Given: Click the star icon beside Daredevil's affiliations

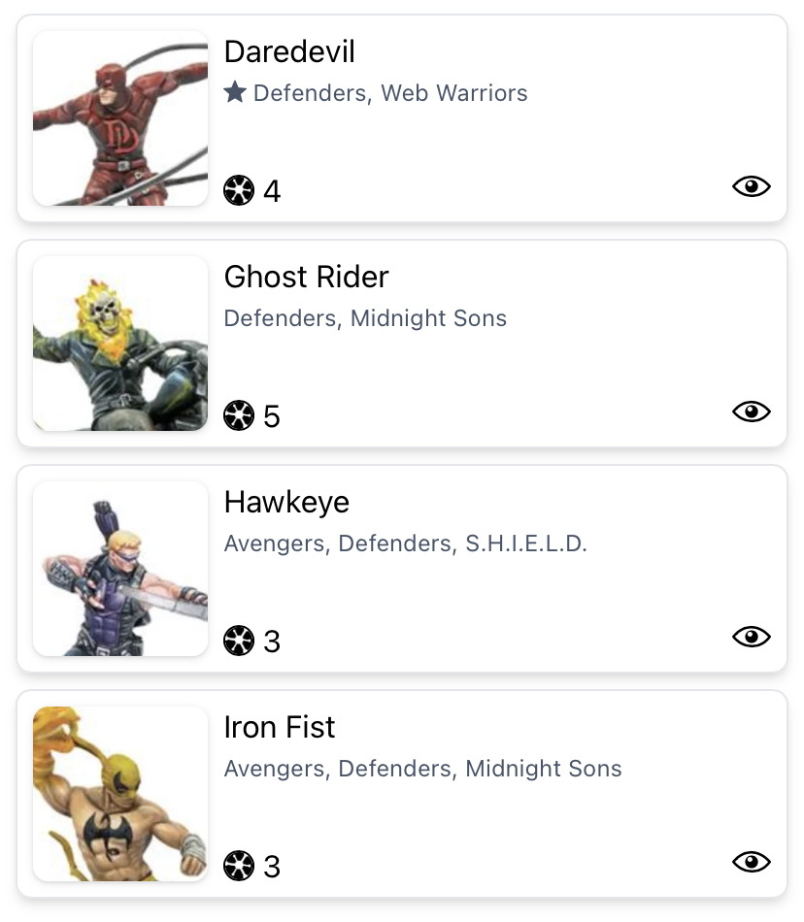Looking at the screenshot, I should click(x=235, y=93).
